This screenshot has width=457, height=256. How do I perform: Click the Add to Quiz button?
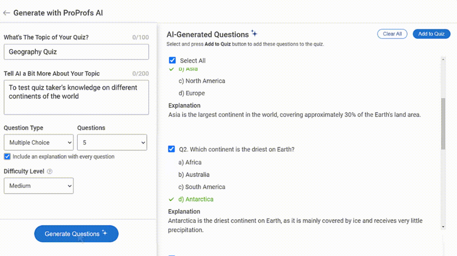click(x=431, y=34)
